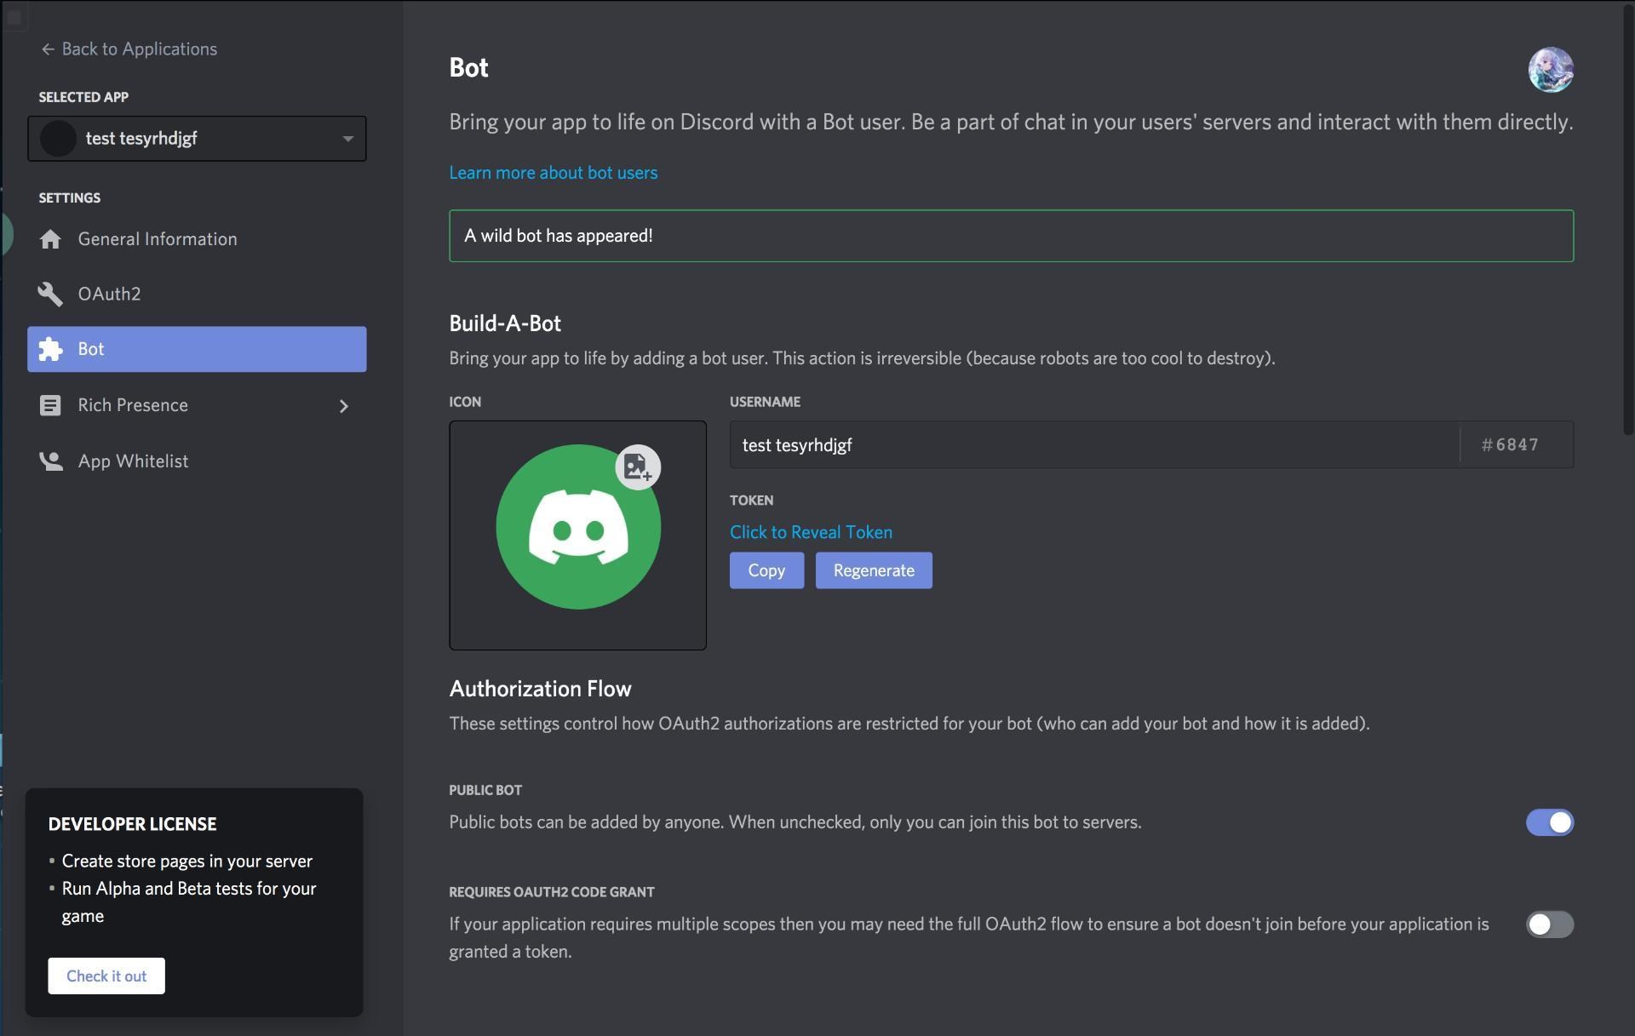The image size is (1635, 1036).
Task: Open the selected app dropdown arrow
Action: coord(347,139)
